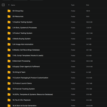Select "8.Merchant Processing" name
The width and height of the screenshot is (107, 107).
coord(21,61)
